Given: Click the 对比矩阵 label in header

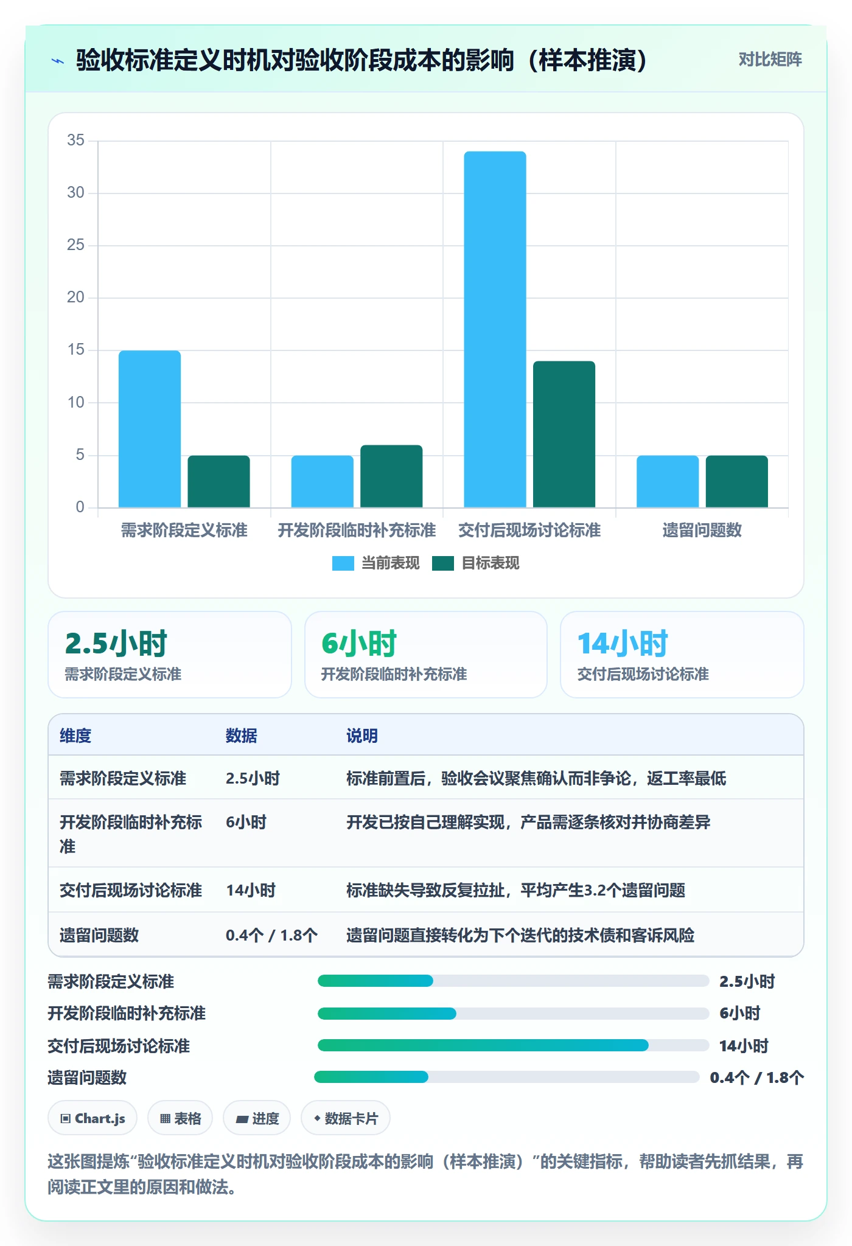Looking at the screenshot, I should 770,60.
